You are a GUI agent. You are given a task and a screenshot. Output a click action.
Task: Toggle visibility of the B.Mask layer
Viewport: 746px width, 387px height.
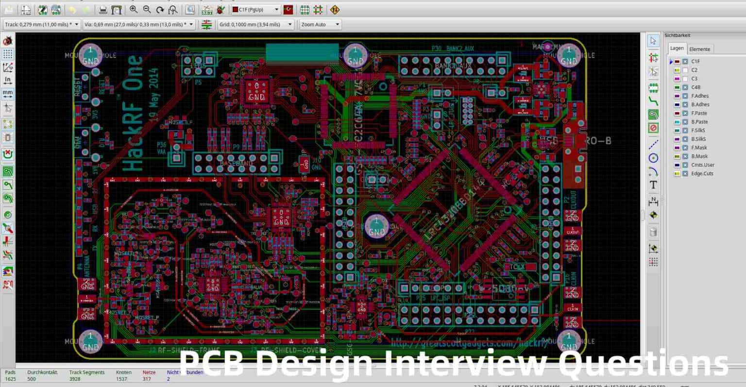click(x=684, y=156)
